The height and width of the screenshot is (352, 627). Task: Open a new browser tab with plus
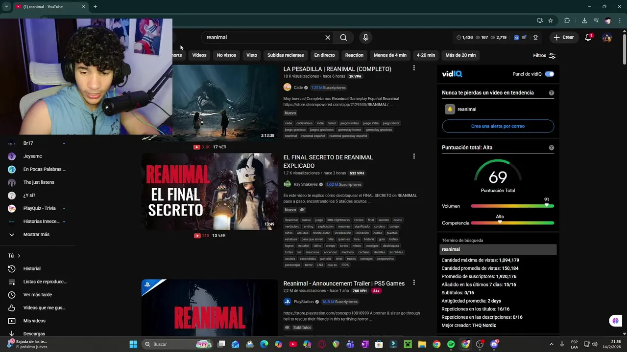point(95,6)
